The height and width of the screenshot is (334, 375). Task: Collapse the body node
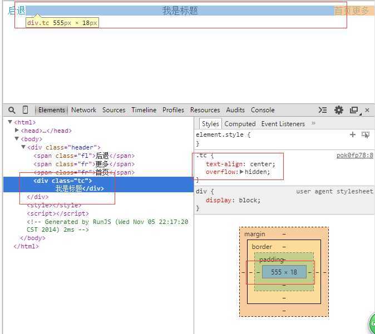[x=17, y=138]
